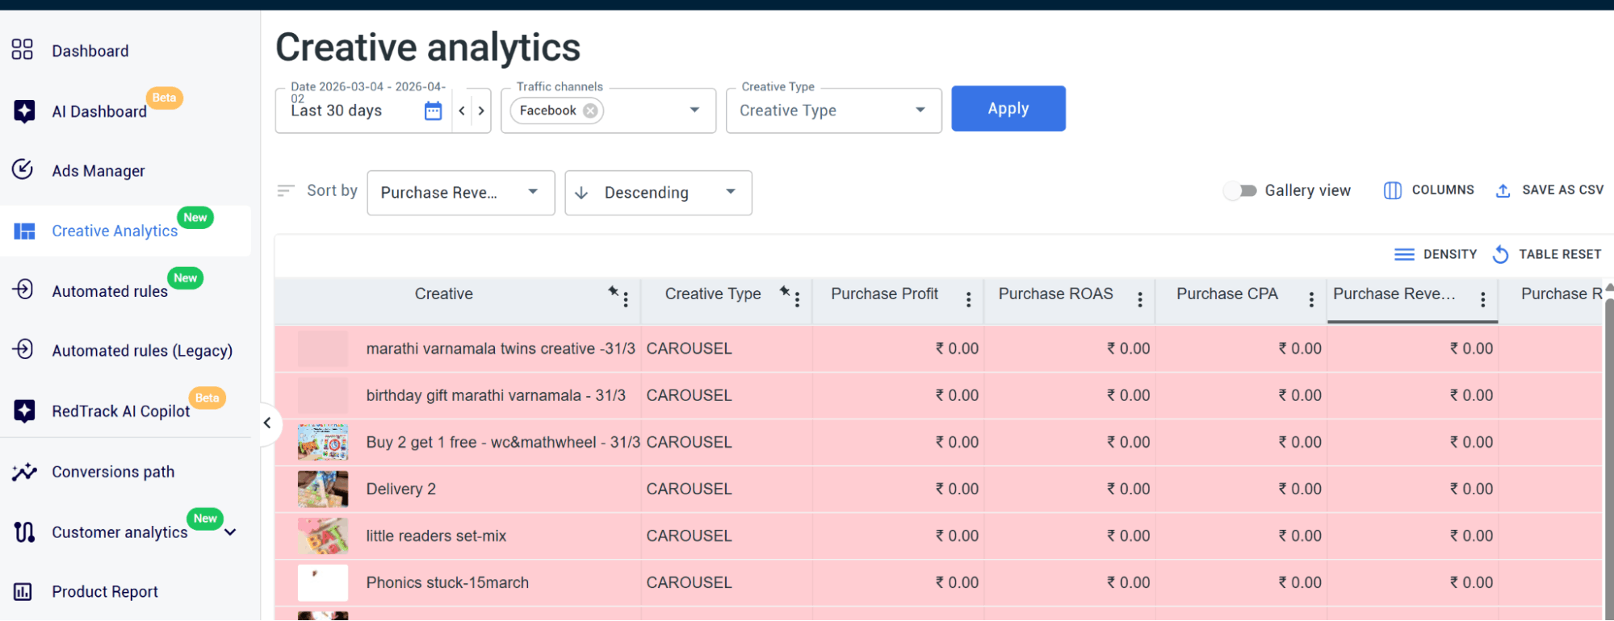Select 'Buy 2 get 1 free - wc&mathwheel' row

click(x=938, y=442)
